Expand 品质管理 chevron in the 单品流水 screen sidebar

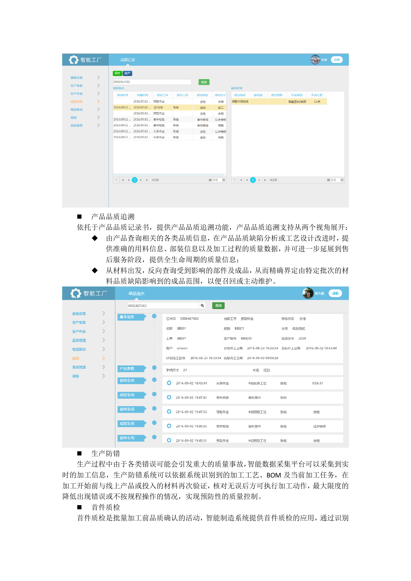pos(104,340)
